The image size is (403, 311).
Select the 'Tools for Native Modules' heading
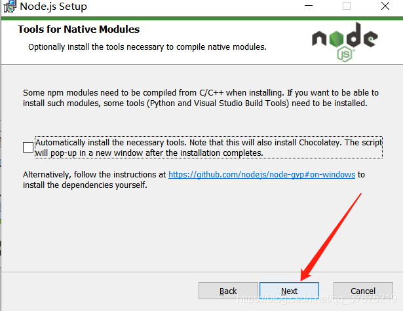pyautogui.click(x=79, y=29)
